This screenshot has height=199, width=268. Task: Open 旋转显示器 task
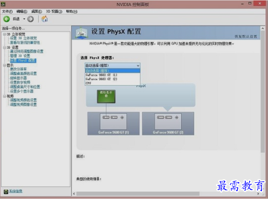[x=18, y=78]
